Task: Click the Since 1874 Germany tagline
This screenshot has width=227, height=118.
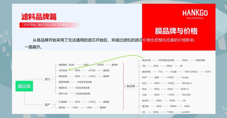Action: [195, 18]
